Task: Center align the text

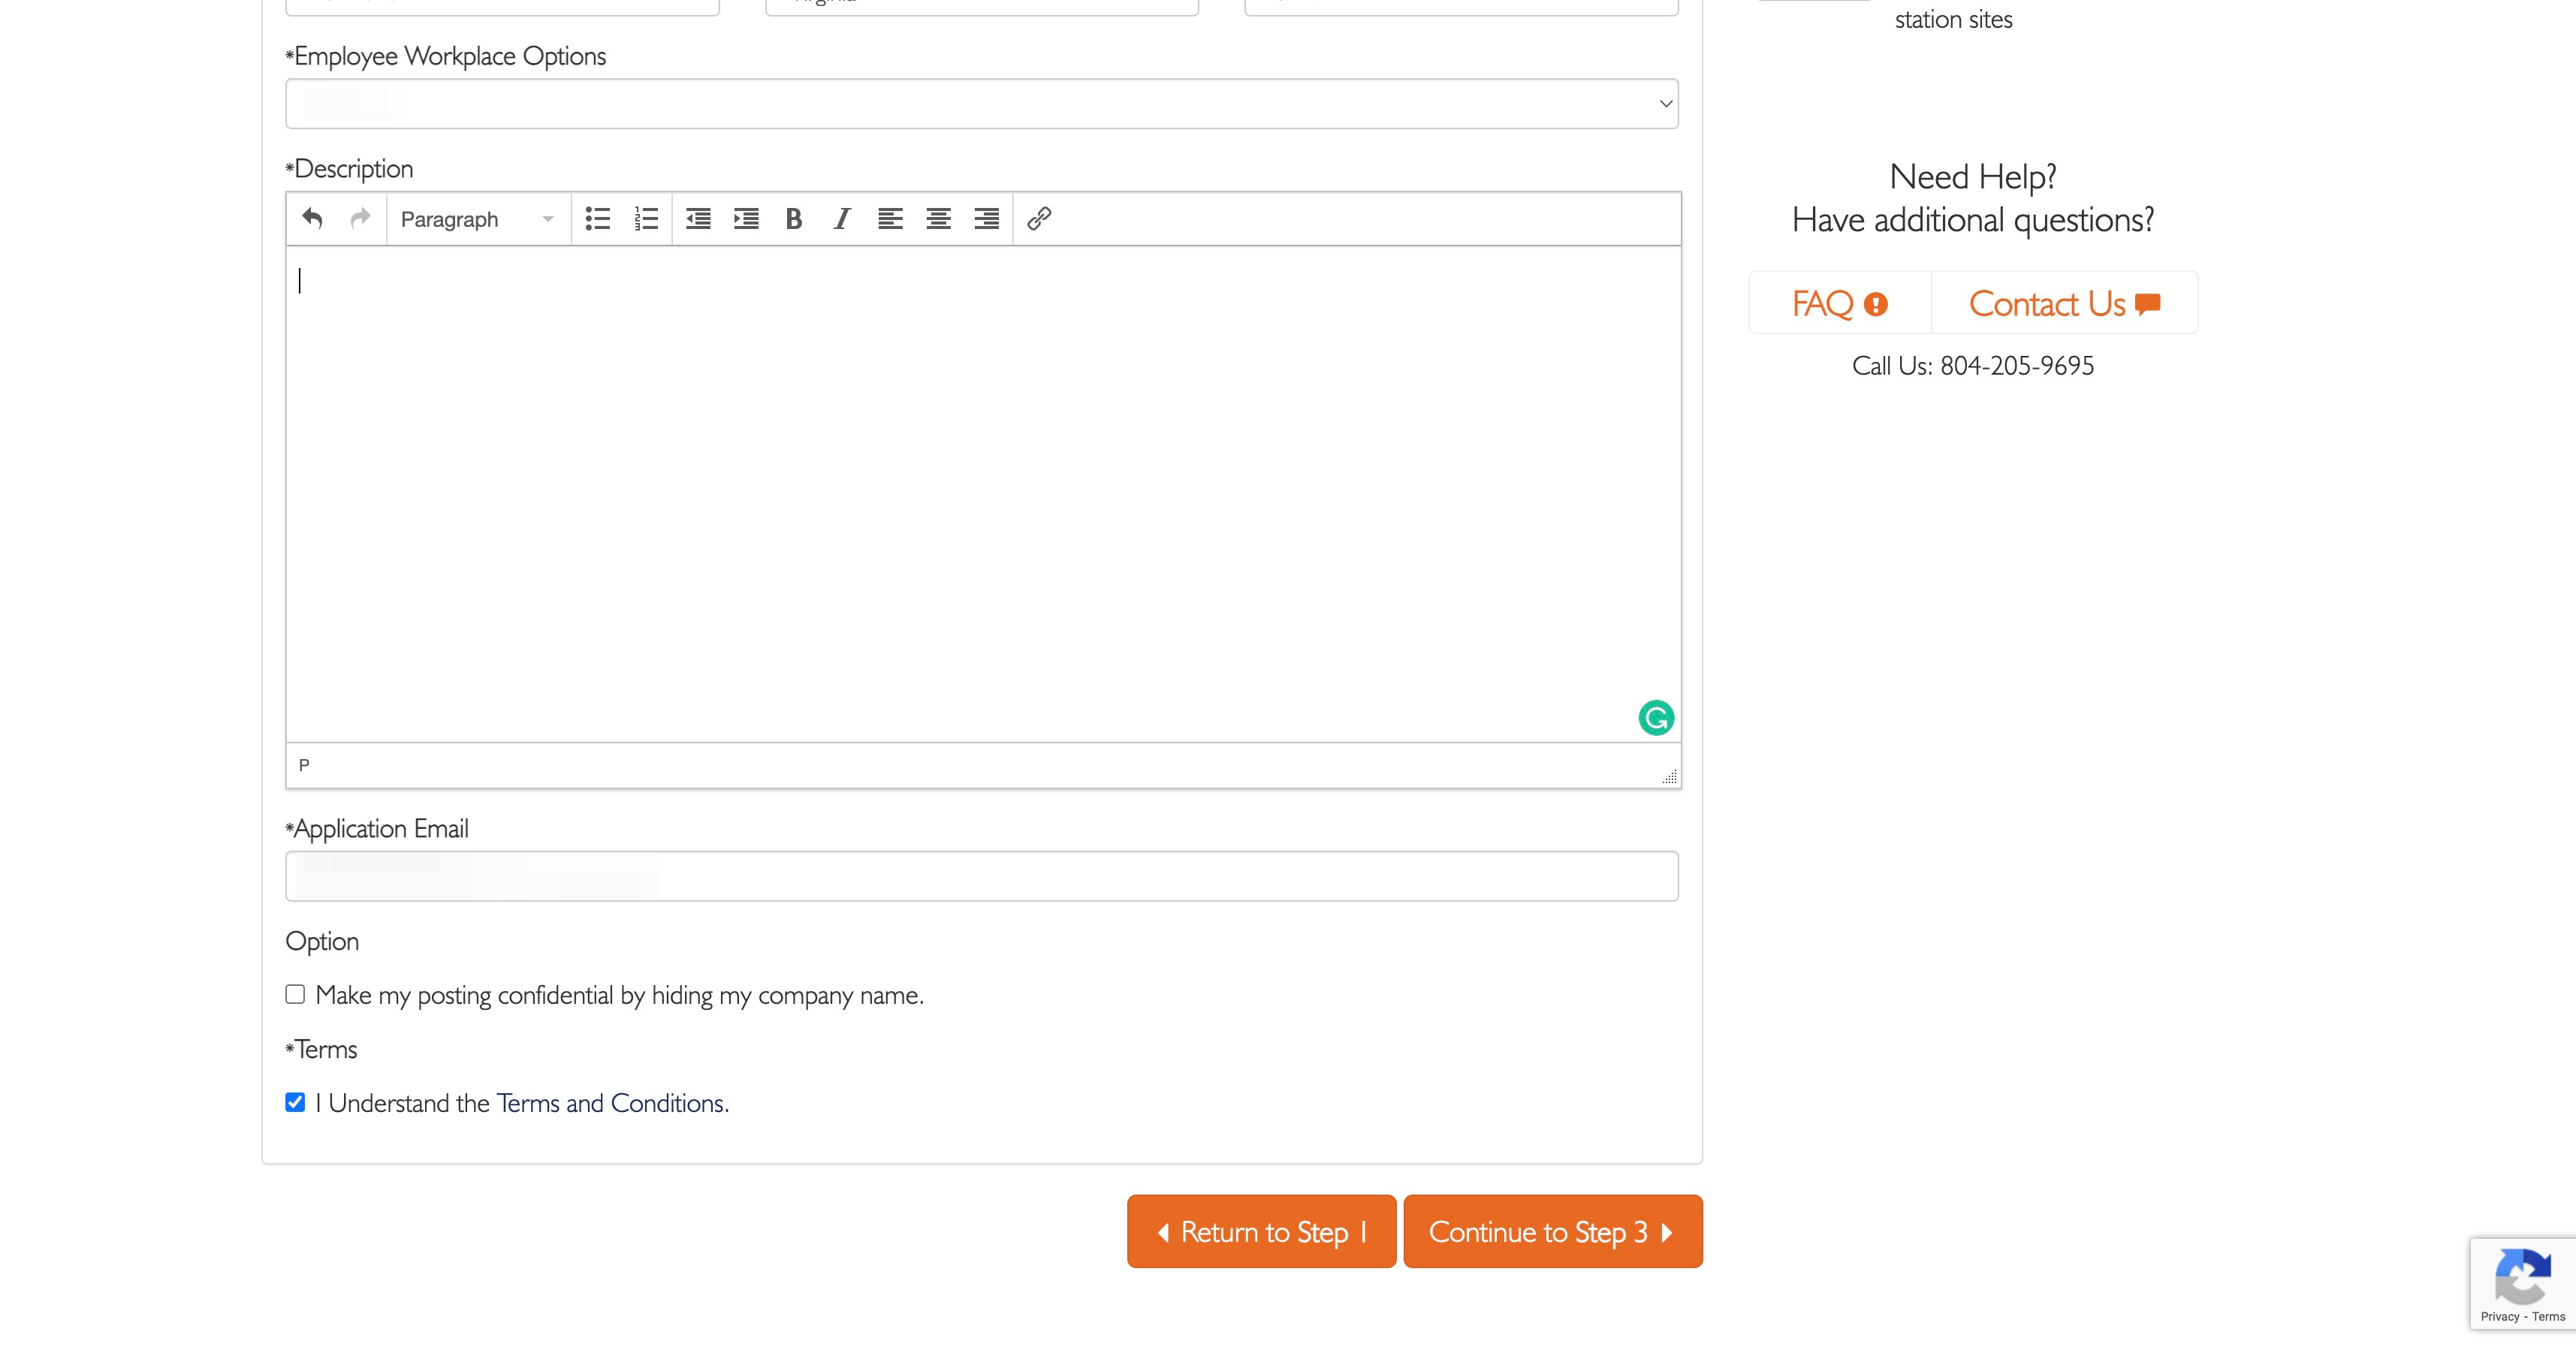Action: pyautogui.click(x=938, y=219)
